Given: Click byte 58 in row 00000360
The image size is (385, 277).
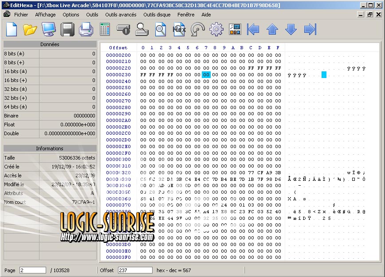Looking at the screenshot, I should pos(143,199).
